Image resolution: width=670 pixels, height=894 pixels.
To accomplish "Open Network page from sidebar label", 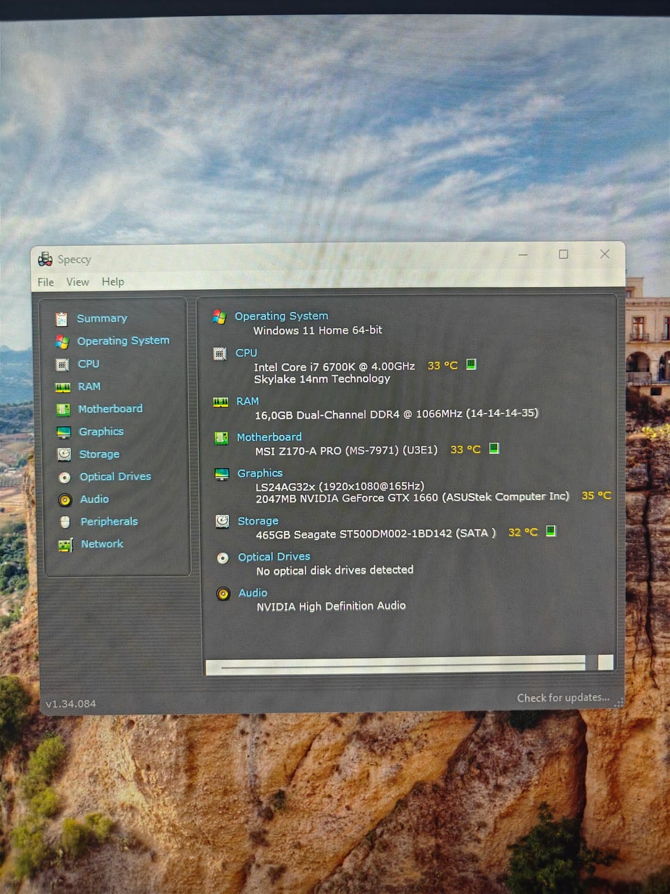I will coord(102,544).
